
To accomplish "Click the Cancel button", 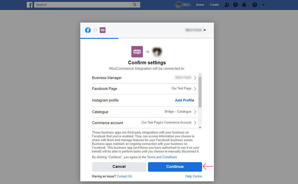I will [x=119, y=167].
